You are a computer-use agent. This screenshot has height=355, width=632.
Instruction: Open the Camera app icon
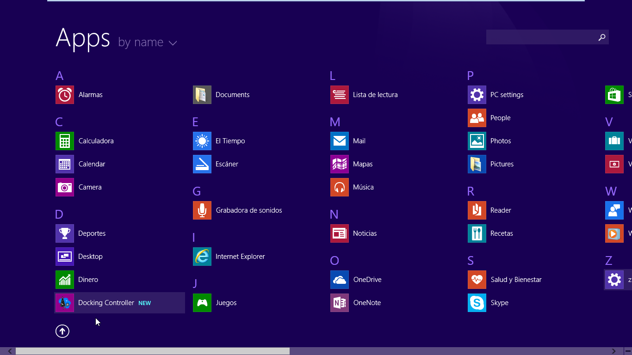[x=64, y=187]
